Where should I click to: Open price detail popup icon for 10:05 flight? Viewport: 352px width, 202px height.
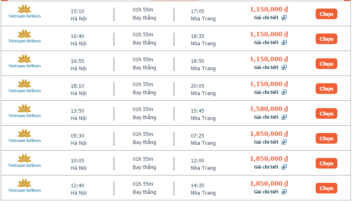click(284, 167)
